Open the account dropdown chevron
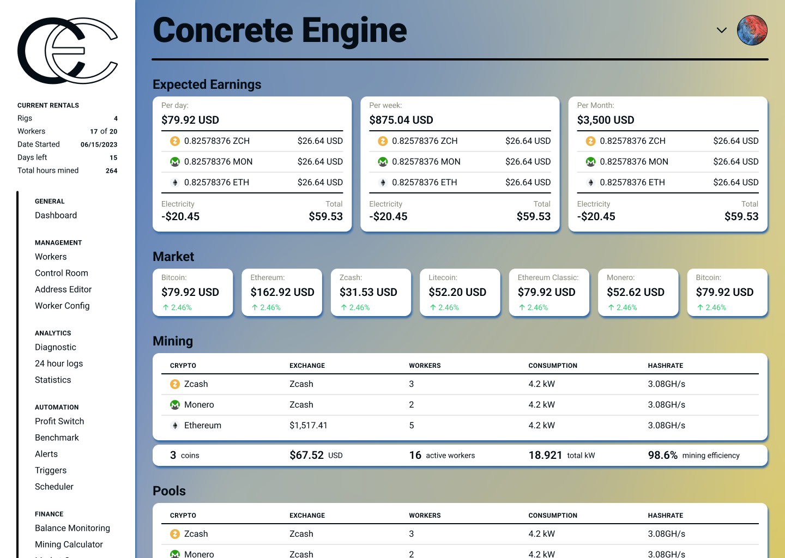Screen dimensions: 785x558 tap(721, 31)
